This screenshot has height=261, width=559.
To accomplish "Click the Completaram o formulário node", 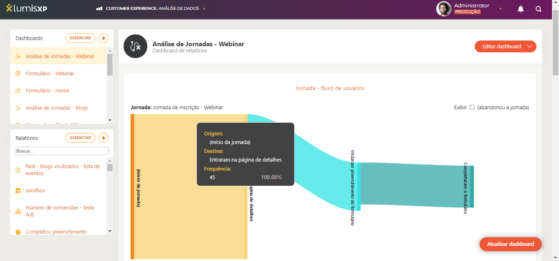I will (472, 187).
